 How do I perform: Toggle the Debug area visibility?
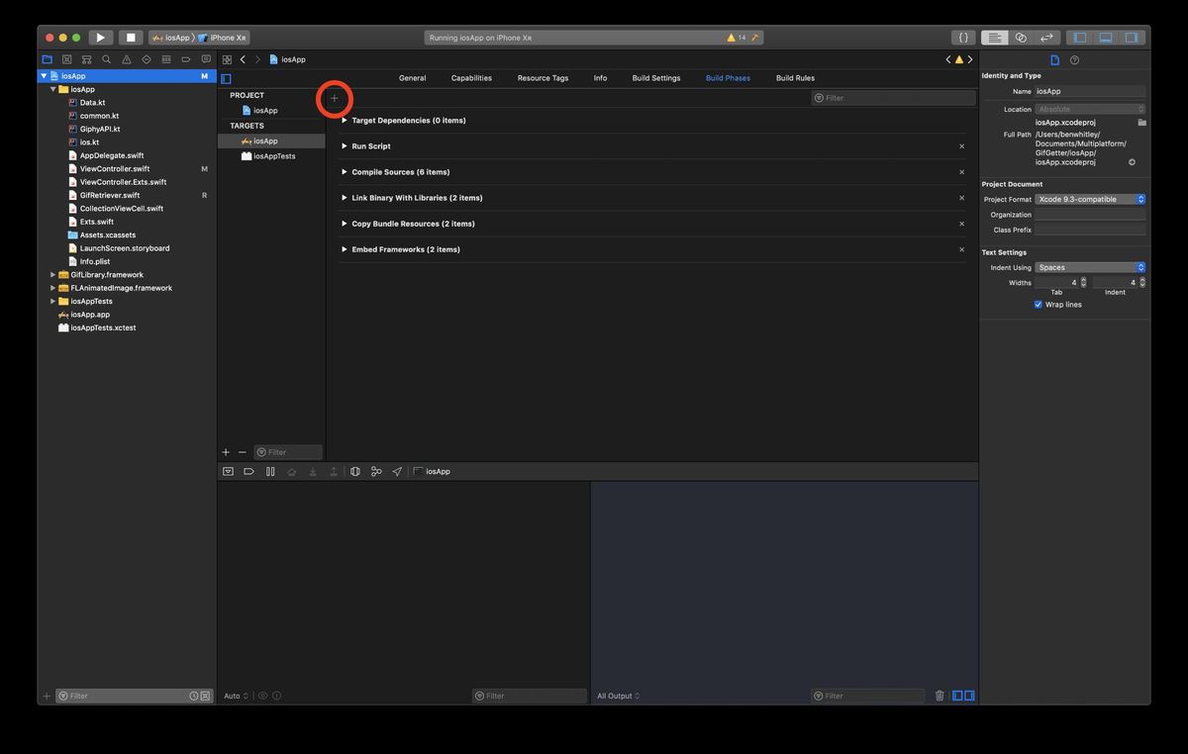click(x=1106, y=38)
